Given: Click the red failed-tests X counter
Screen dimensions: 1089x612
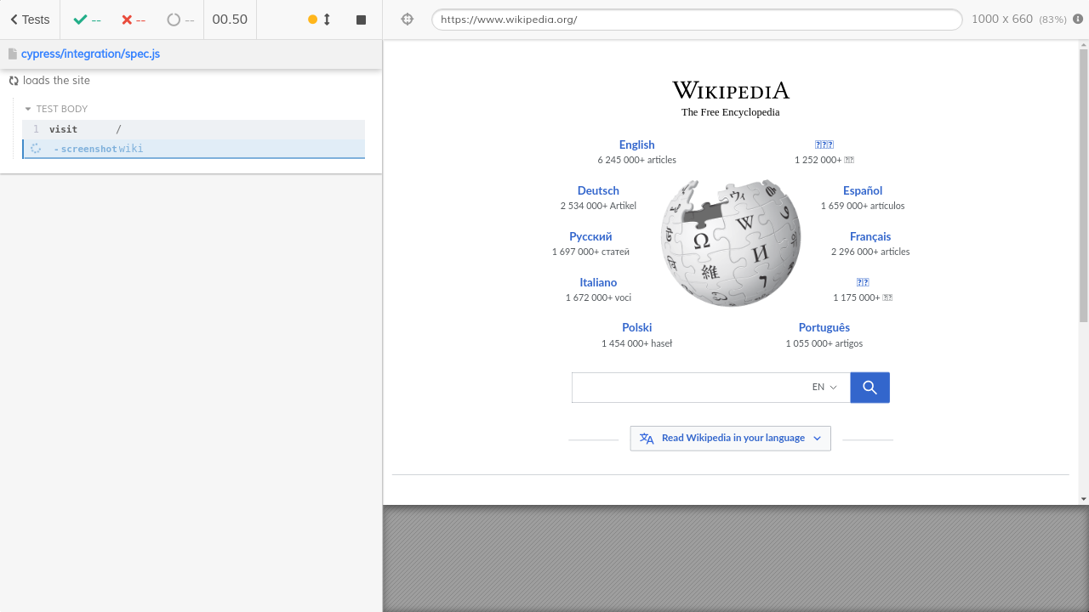Looking at the screenshot, I should tap(134, 20).
